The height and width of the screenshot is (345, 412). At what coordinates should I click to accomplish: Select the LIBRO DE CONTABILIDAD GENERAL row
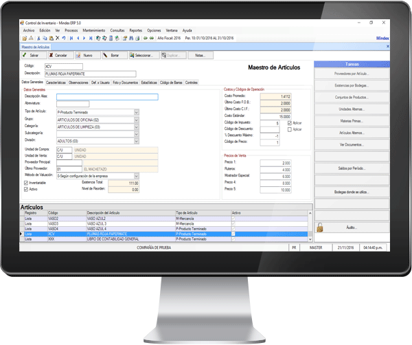(x=164, y=239)
